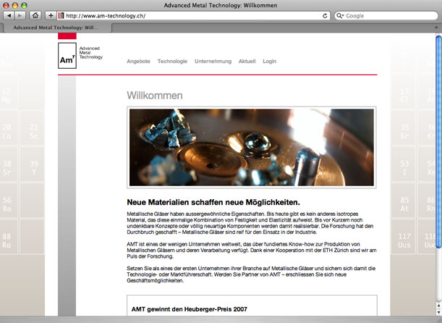Focus the Google search field
Screen dimensions: 442x323
click(x=387, y=15)
